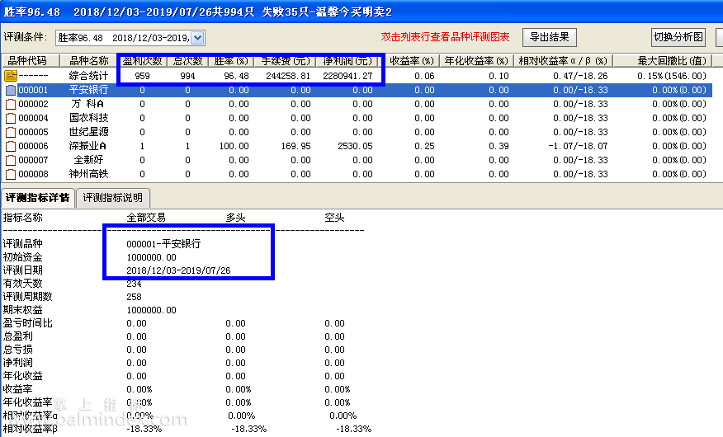Select the 平安银行 row
The height and width of the screenshot is (437, 723).
click(357, 90)
